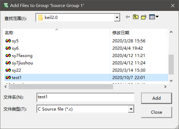Select the test1 file icon
This screenshot has height=129, width=179.
click(x=8, y=78)
